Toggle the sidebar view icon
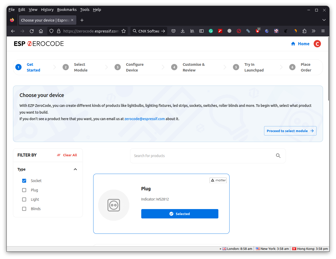This screenshot has height=259, width=336. pyautogui.click(x=201, y=31)
